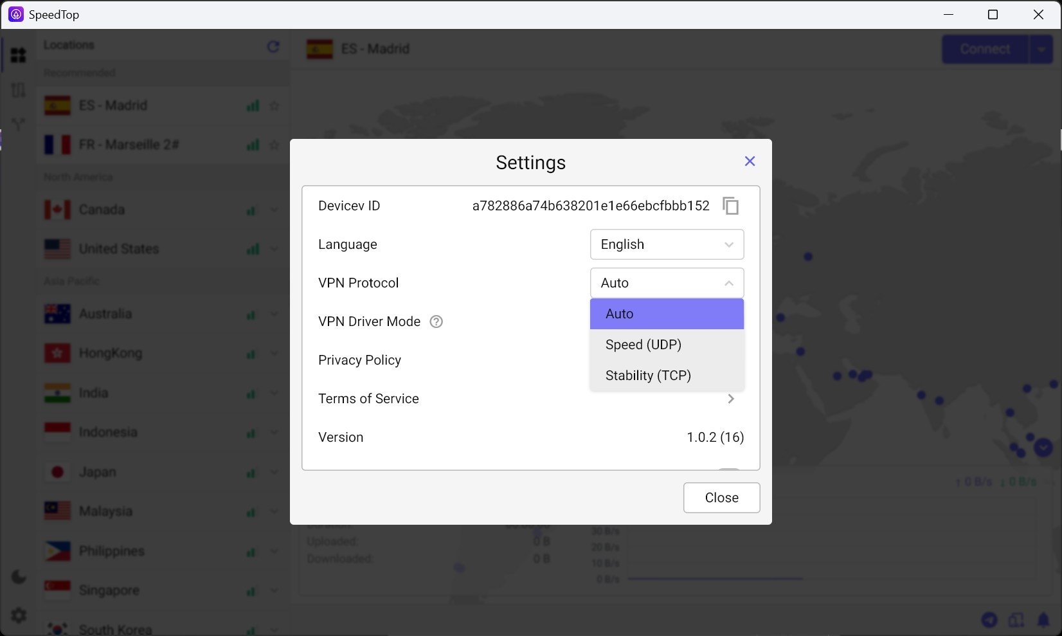Click the Close button in Settings
The width and height of the screenshot is (1062, 636).
point(721,497)
